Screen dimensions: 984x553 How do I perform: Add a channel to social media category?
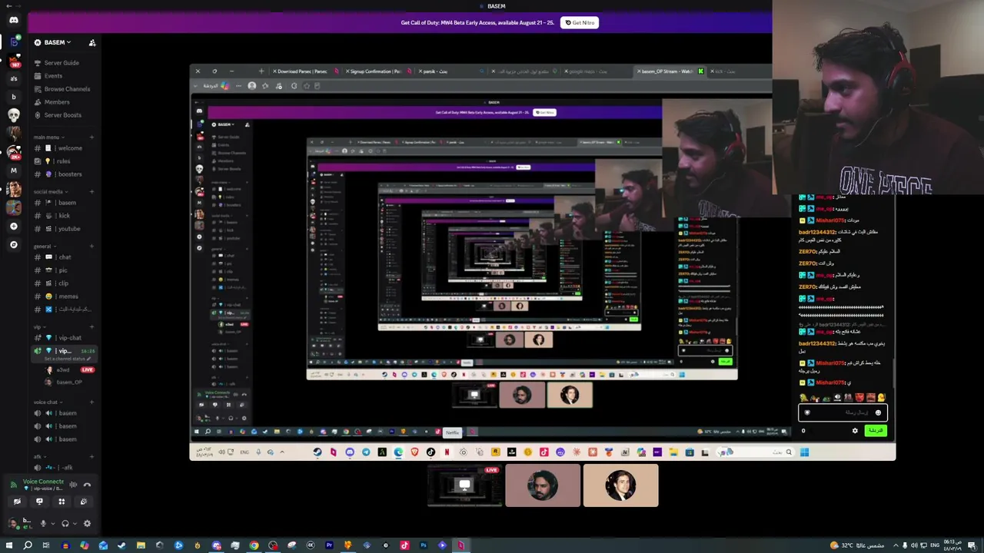point(91,192)
